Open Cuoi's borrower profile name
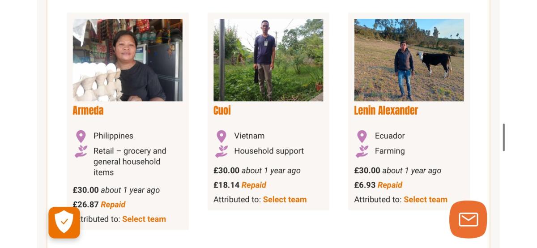Viewport: 537px width, 248px height. pos(222,111)
